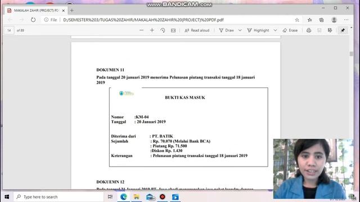This screenshot has width=360, height=202.
Task: Refresh the PDF page in the browser
Action: [33, 20]
